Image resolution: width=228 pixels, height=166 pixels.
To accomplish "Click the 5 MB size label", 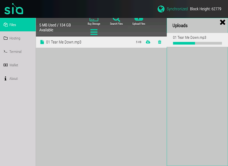I will click(x=139, y=42).
